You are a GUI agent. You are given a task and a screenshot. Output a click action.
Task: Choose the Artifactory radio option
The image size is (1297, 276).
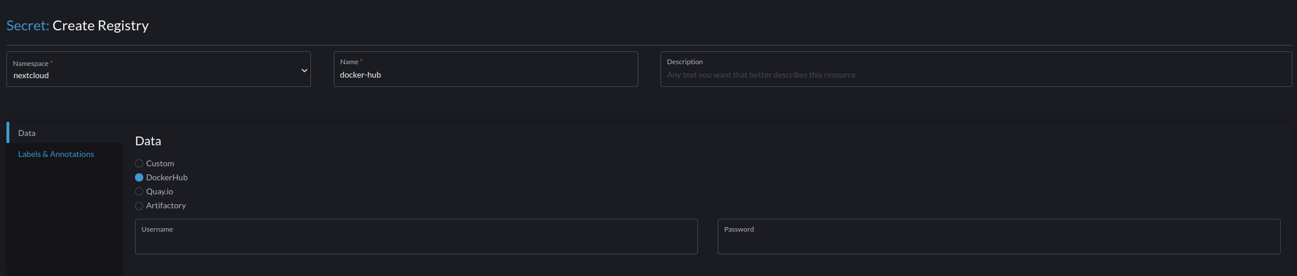coord(139,205)
